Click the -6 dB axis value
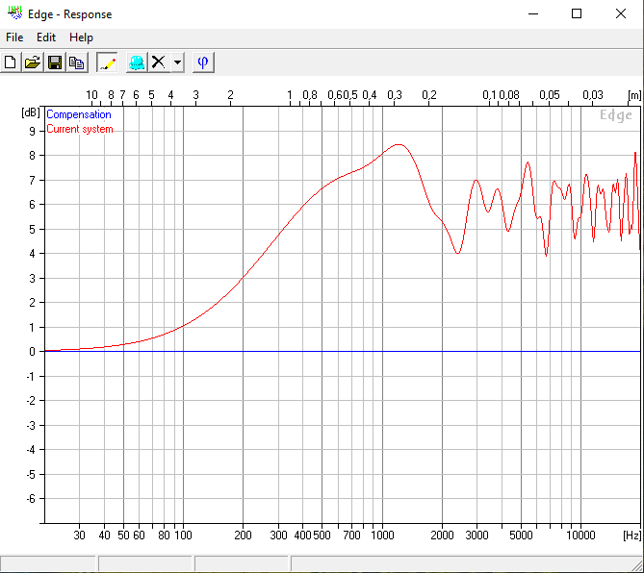Screen dimensions: 644x573 tap(31, 499)
